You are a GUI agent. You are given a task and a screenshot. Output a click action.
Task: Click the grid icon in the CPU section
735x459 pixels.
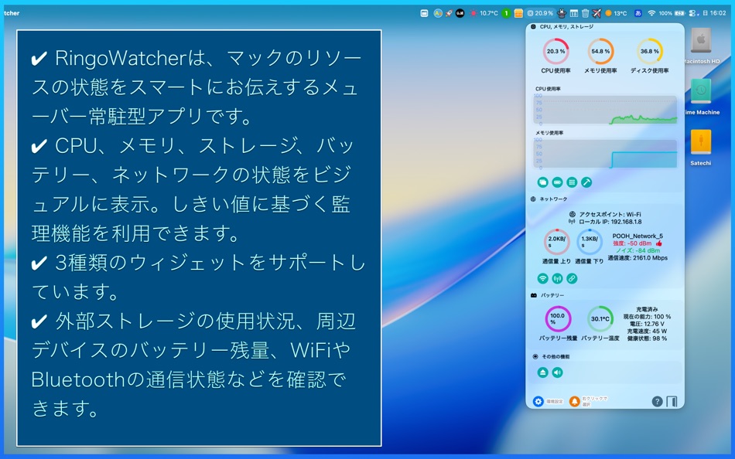point(571,182)
